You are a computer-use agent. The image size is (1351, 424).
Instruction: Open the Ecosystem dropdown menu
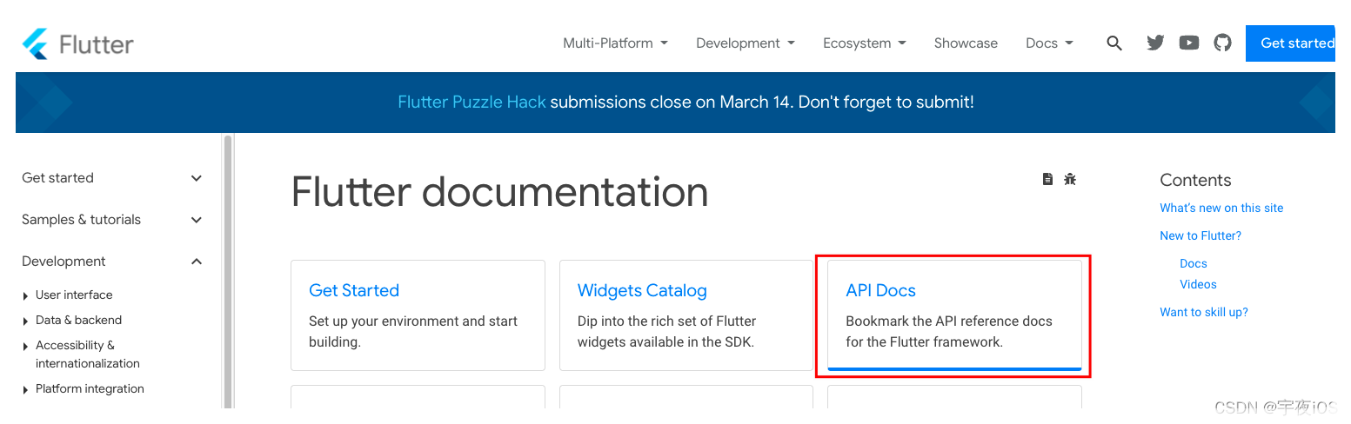[865, 43]
